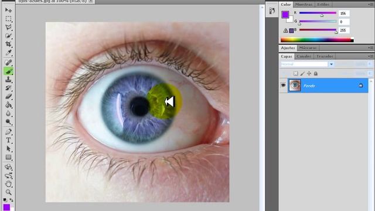
Task: Select the Move tool
Action: pos(8,10)
